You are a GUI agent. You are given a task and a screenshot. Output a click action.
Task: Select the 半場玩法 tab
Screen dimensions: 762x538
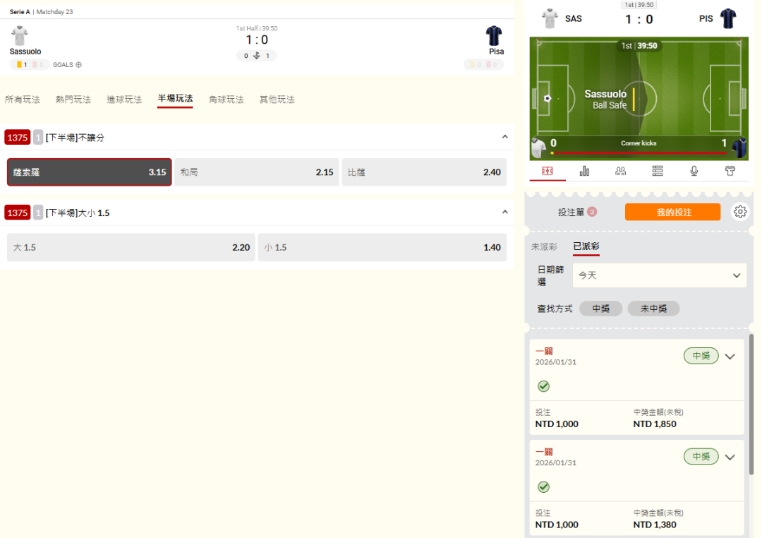176,99
